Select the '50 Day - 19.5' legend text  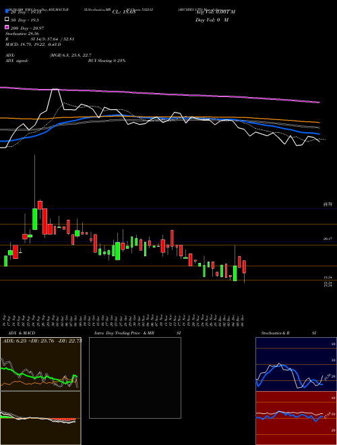point(25,20)
